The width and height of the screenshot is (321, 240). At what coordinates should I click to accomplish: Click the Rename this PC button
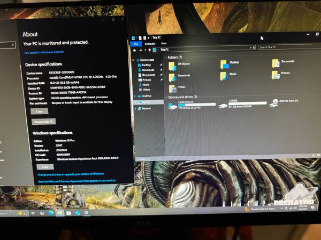[x=44, y=122]
